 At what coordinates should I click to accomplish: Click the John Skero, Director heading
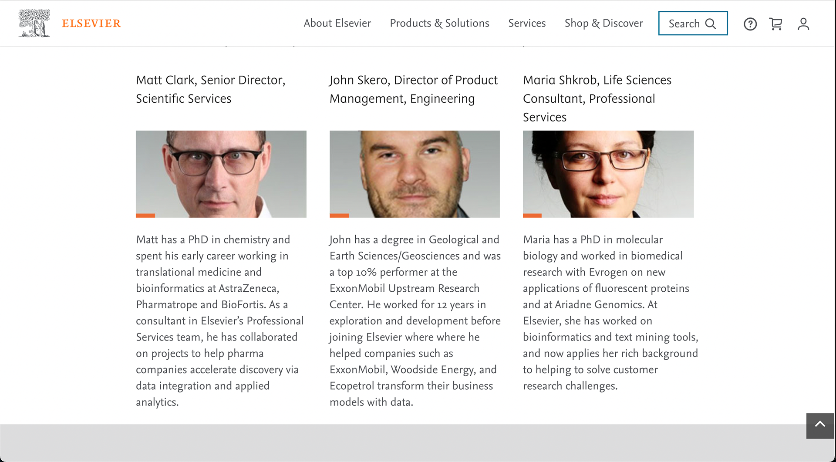pyautogui.click(x=413, y=89)
